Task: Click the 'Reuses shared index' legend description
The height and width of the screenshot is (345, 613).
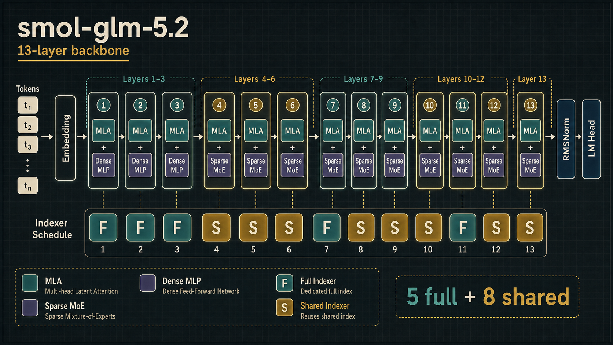Action: tap(328, 316)
